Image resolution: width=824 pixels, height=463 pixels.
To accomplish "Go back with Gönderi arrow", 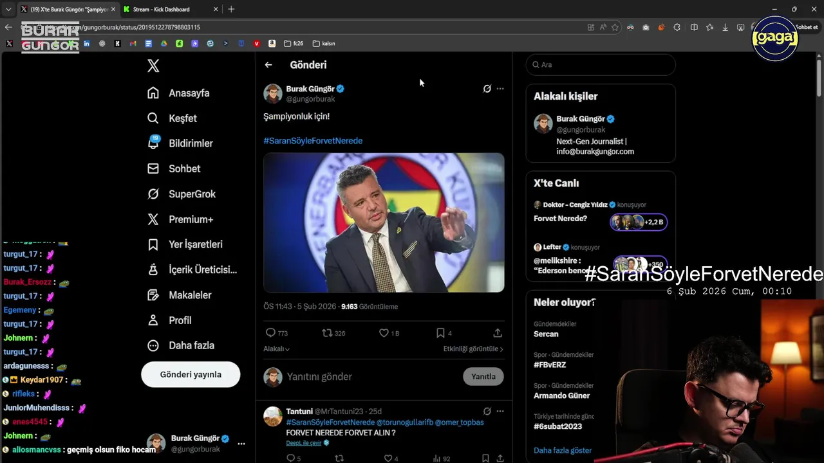I will (268, 65).
